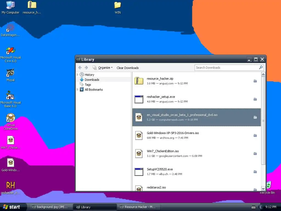The image size is (281, 211).
Task: Open containing folder for reshacker_setup.exe
Action: (x=255, y=99)
